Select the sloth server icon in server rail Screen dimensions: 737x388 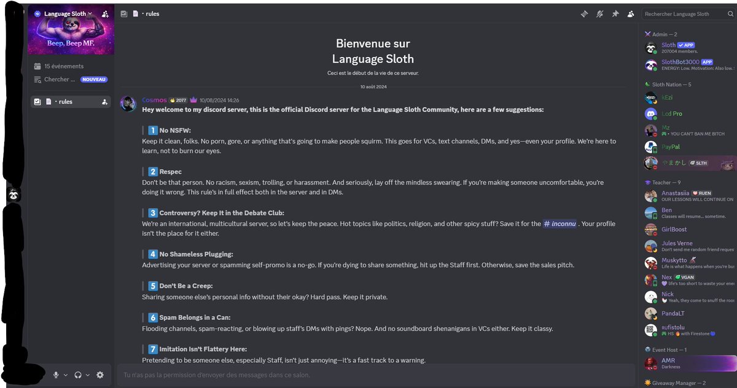15,195
